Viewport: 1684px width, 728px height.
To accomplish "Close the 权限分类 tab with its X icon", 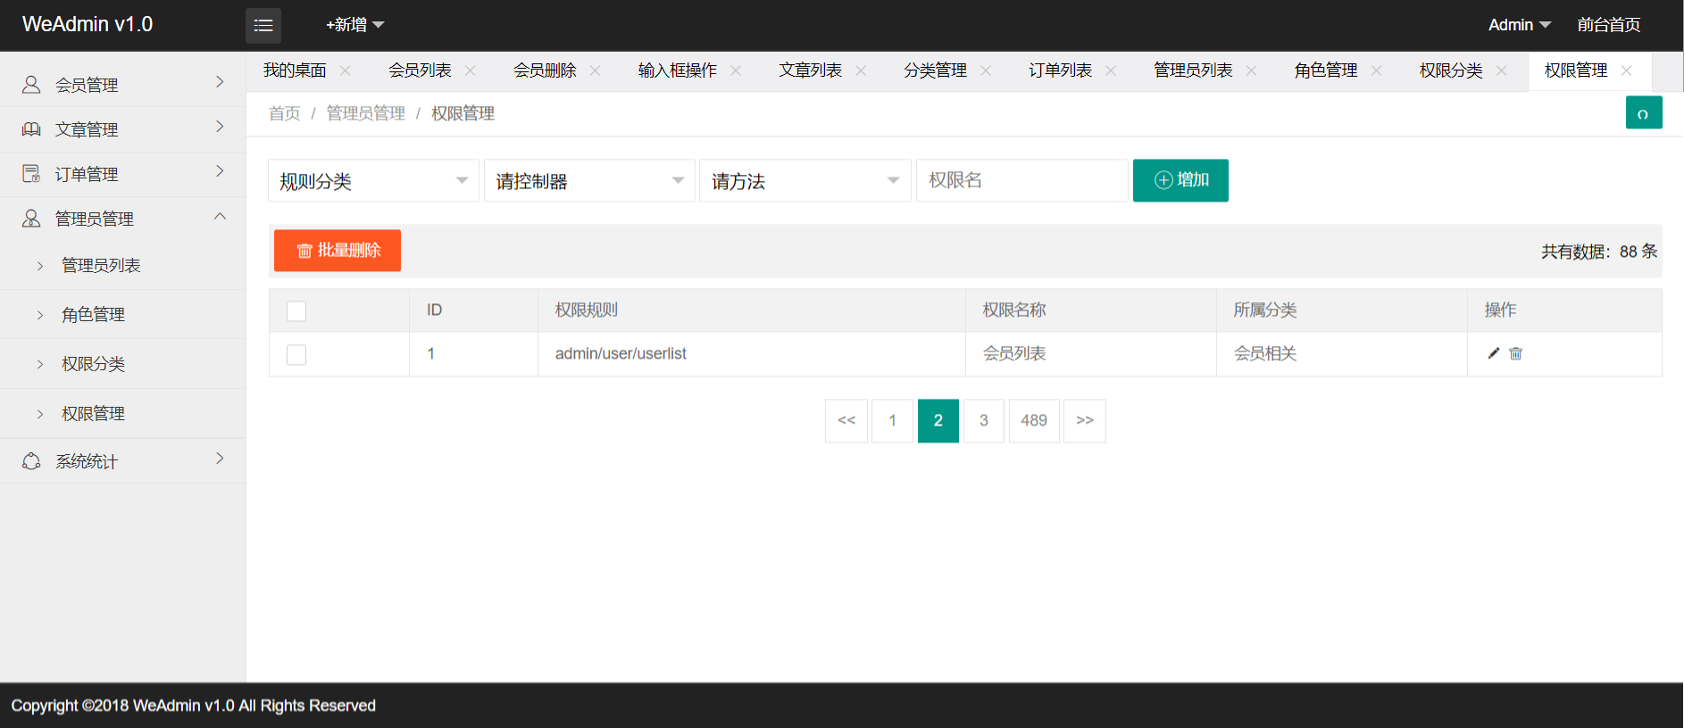I will point(1502,70).
